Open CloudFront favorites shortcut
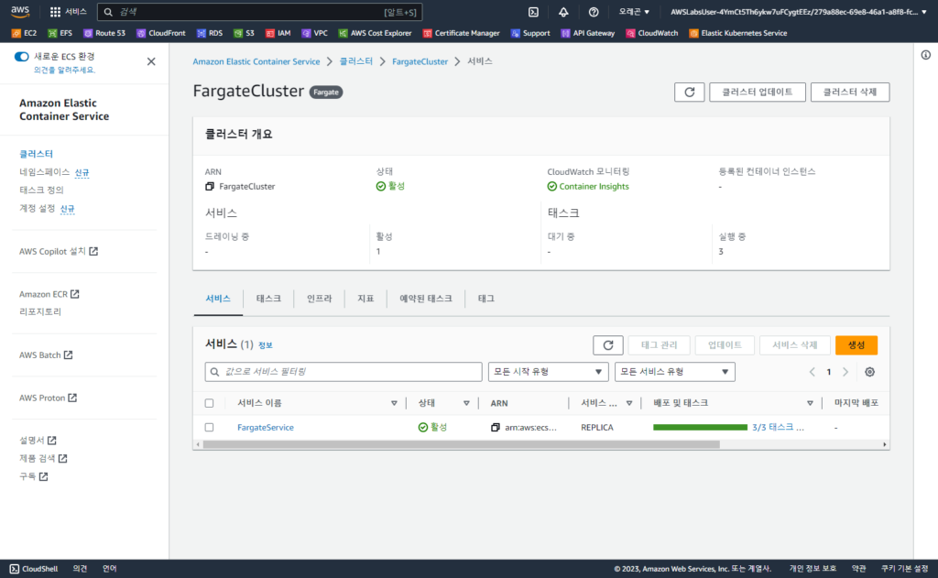This screenshot has width=938, height=578. pyautogui.click(x=161, y=34)
